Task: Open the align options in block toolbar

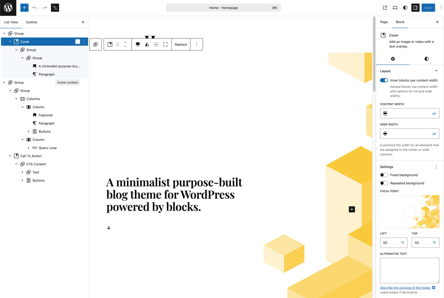Action: 138,44
